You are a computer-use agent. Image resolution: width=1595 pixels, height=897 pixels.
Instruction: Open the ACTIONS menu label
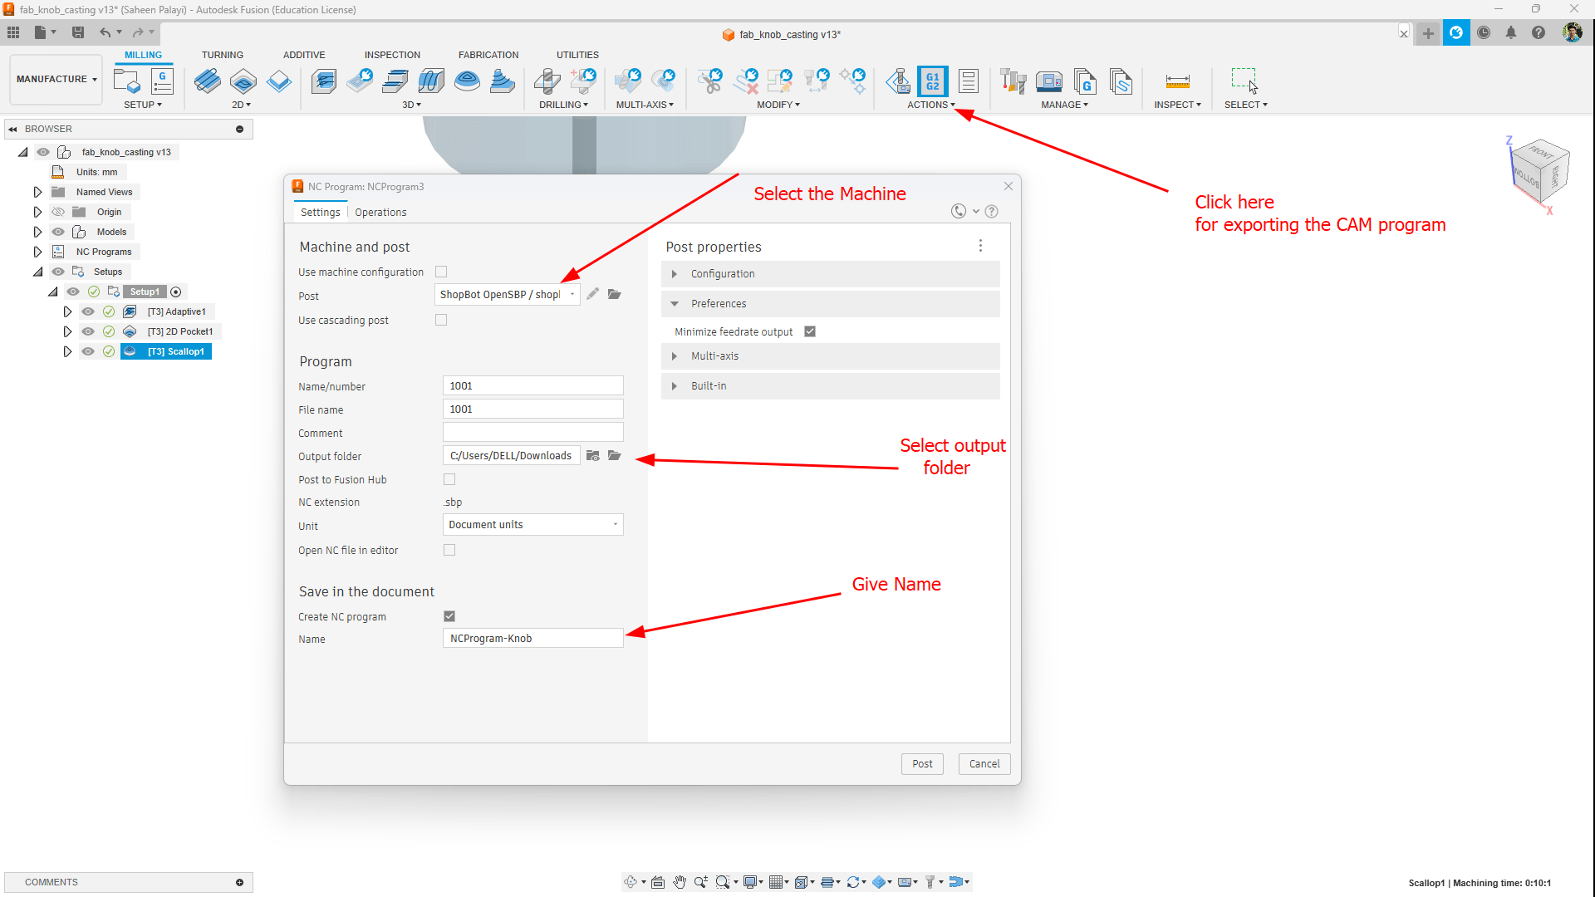(931, 105)
